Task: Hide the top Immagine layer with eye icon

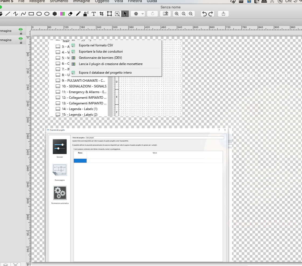Action: pyautogui.click(x=20, y=29)
